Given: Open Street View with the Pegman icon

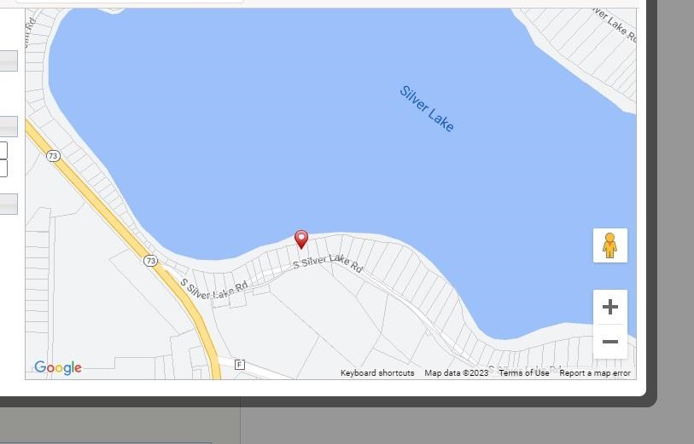Looking at the screenshot, I should (609, 245).
